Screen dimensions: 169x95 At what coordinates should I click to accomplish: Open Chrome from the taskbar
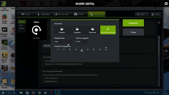point(39,93)
